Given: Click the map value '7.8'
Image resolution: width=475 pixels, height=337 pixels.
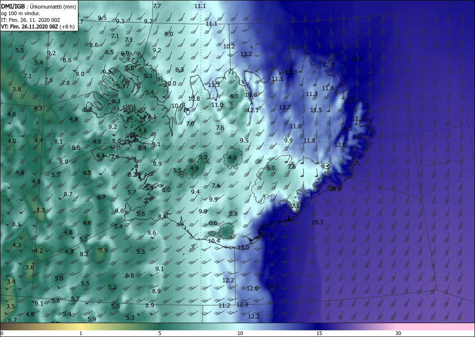Looking at the screenshot, I should (66, 83).
